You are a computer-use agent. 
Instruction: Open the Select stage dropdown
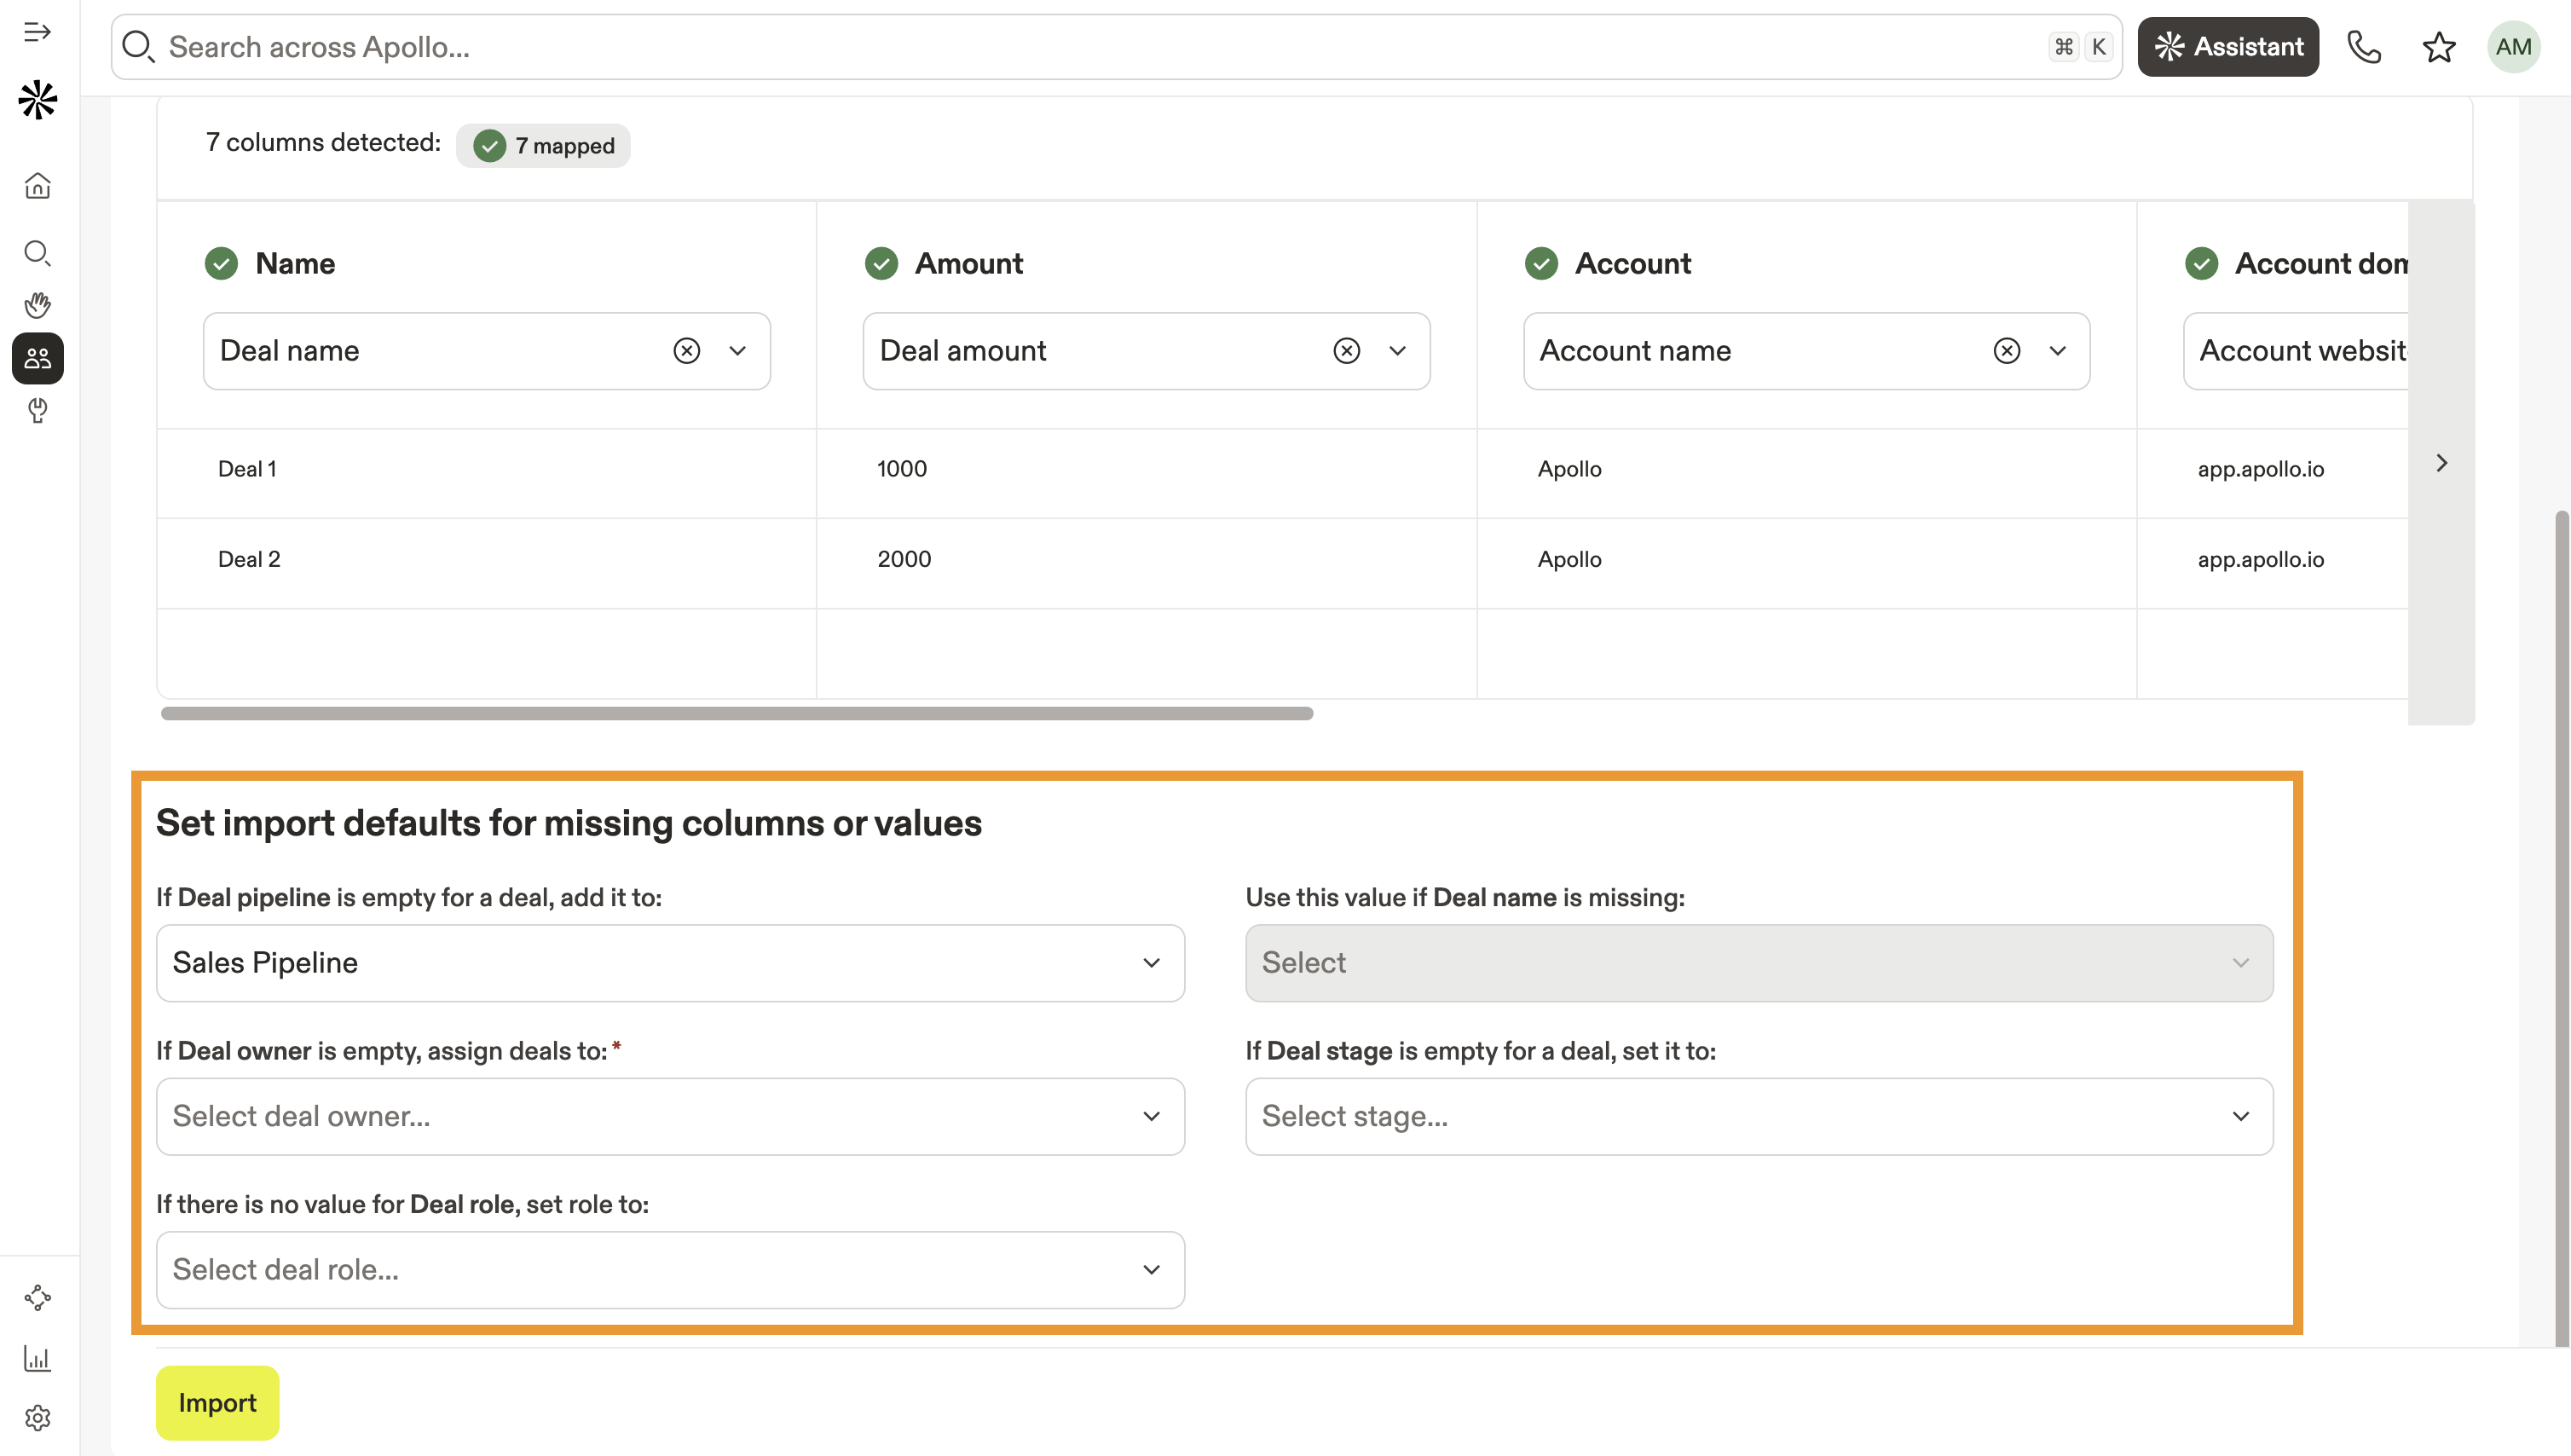tap(1758, 1116)
